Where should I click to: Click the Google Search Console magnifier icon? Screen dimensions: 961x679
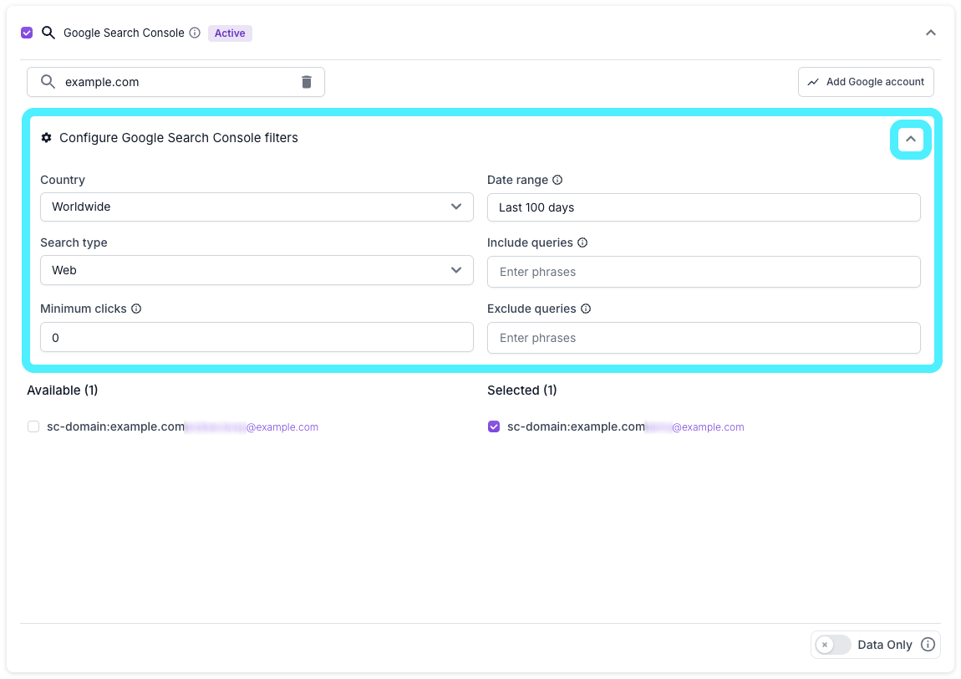pyautogui.click(x=48, y=33)
